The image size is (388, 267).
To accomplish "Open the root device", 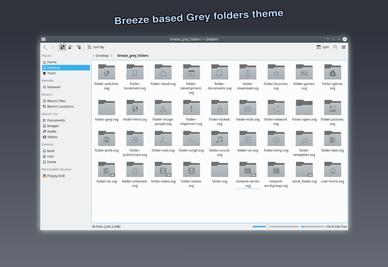I will [66, 156].
